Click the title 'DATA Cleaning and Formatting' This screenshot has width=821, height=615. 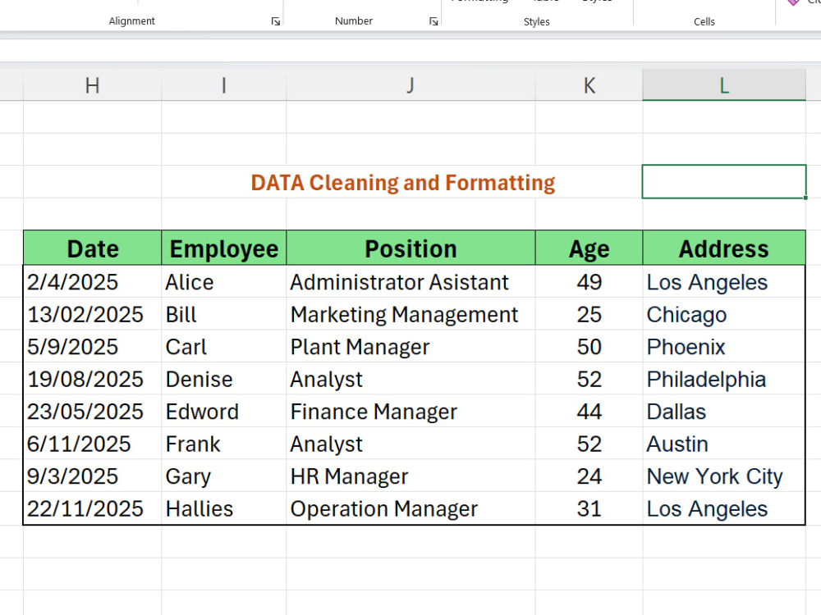click(402, 183)
